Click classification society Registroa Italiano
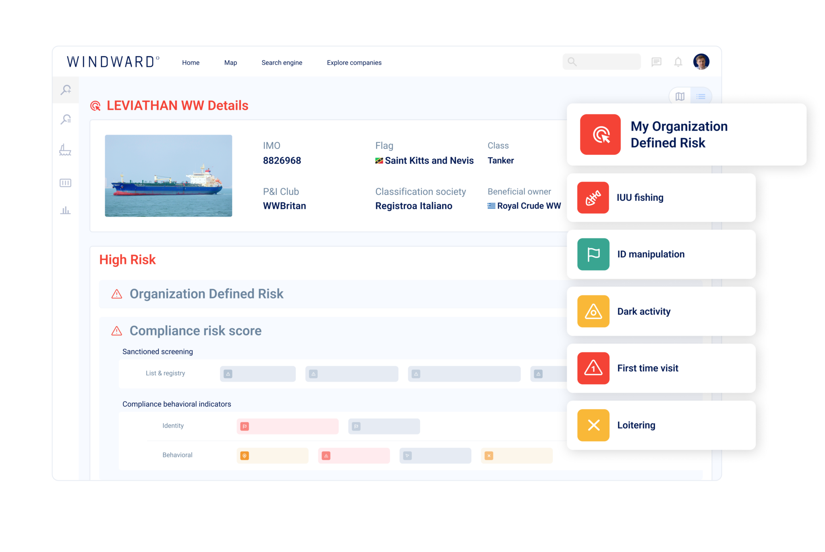 414,206
